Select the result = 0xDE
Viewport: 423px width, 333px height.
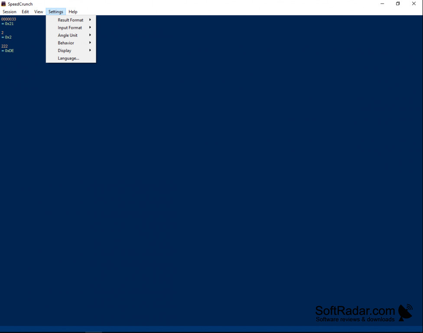coord(7,51)
